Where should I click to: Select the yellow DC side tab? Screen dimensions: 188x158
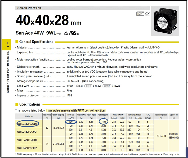6,44
